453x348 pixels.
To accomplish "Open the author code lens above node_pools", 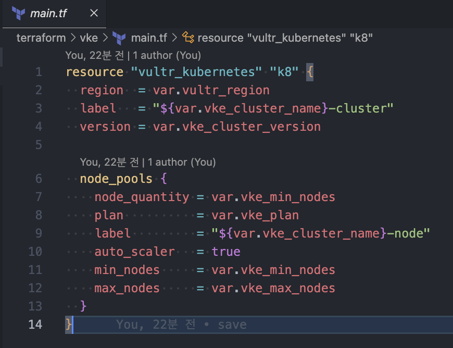I will click(148, 162).
